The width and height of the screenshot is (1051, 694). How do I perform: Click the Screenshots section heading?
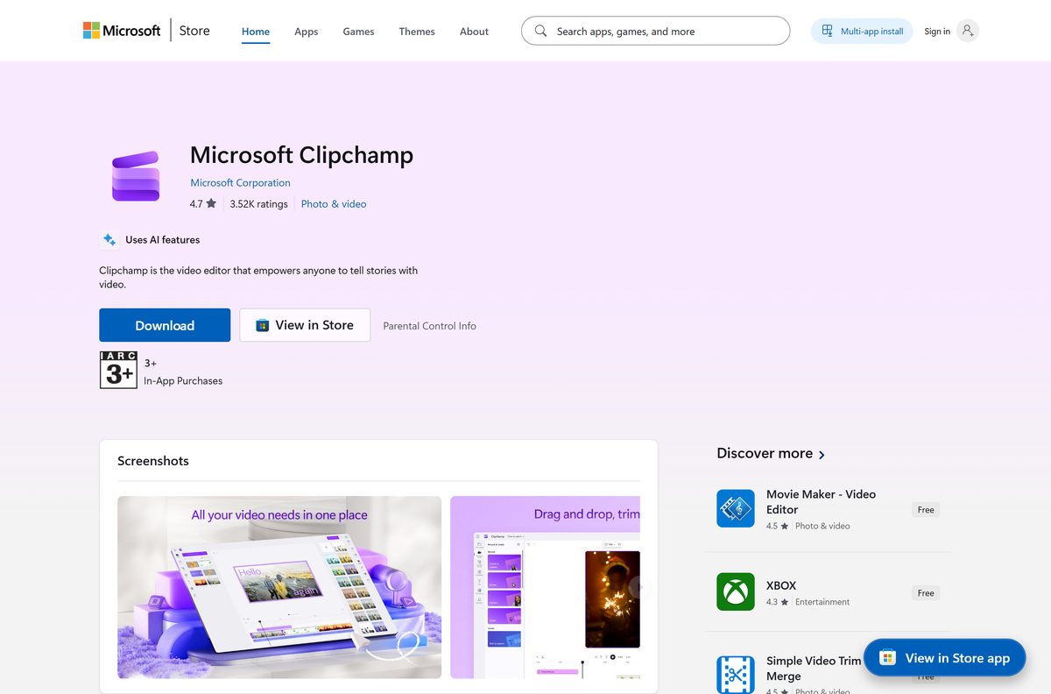click(153, 461)
